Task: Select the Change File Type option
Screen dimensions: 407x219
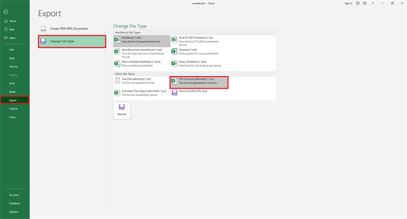Action: 72,42
